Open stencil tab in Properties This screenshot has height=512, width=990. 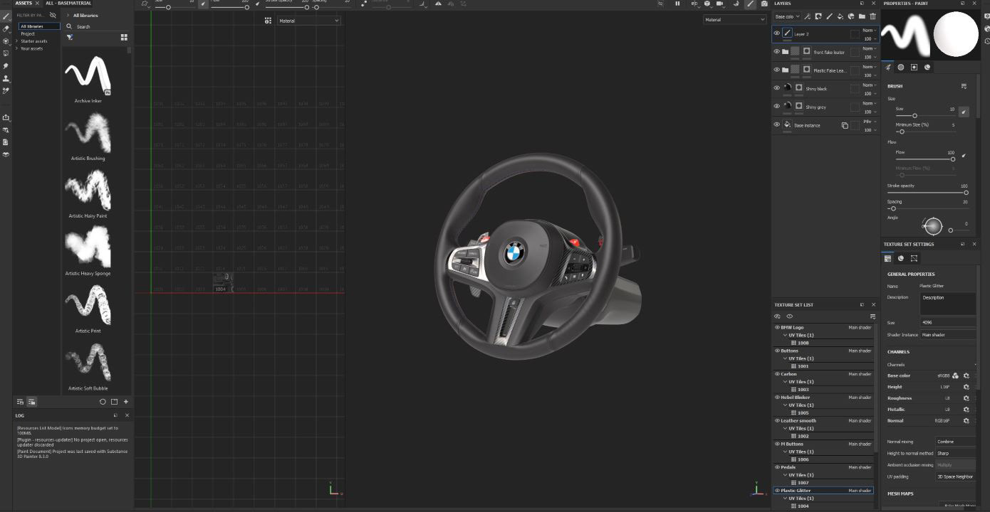914,68
